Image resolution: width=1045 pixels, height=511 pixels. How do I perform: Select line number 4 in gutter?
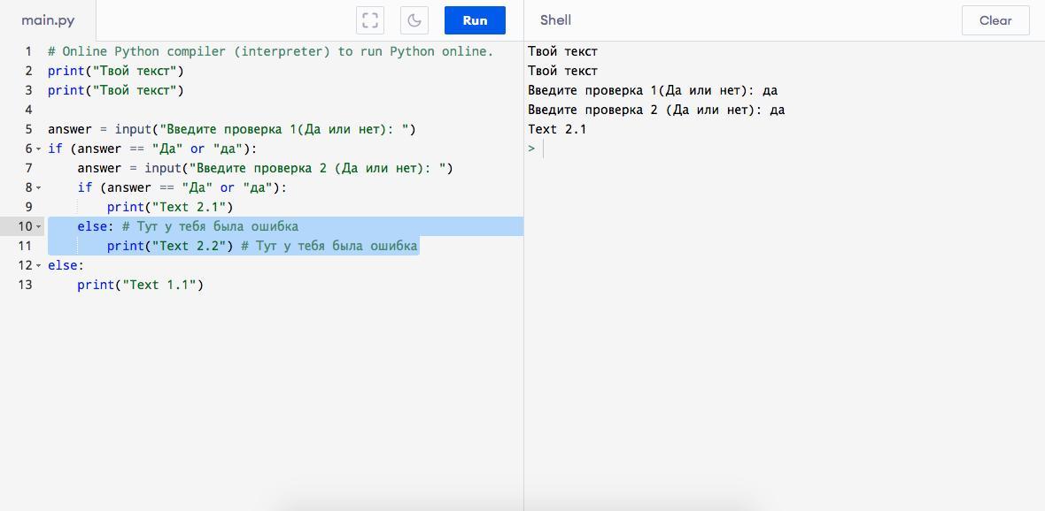coord(28,110)
